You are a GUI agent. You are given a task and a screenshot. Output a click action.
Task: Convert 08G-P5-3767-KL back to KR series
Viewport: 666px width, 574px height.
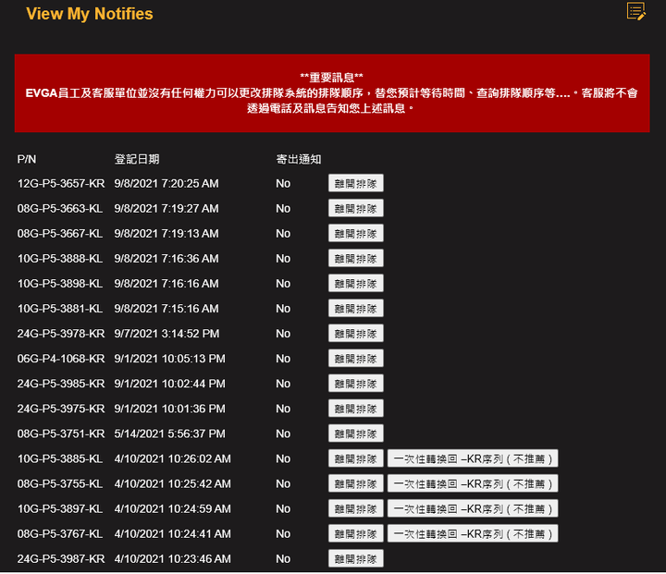pyautogui.click(x=473, y=534)
